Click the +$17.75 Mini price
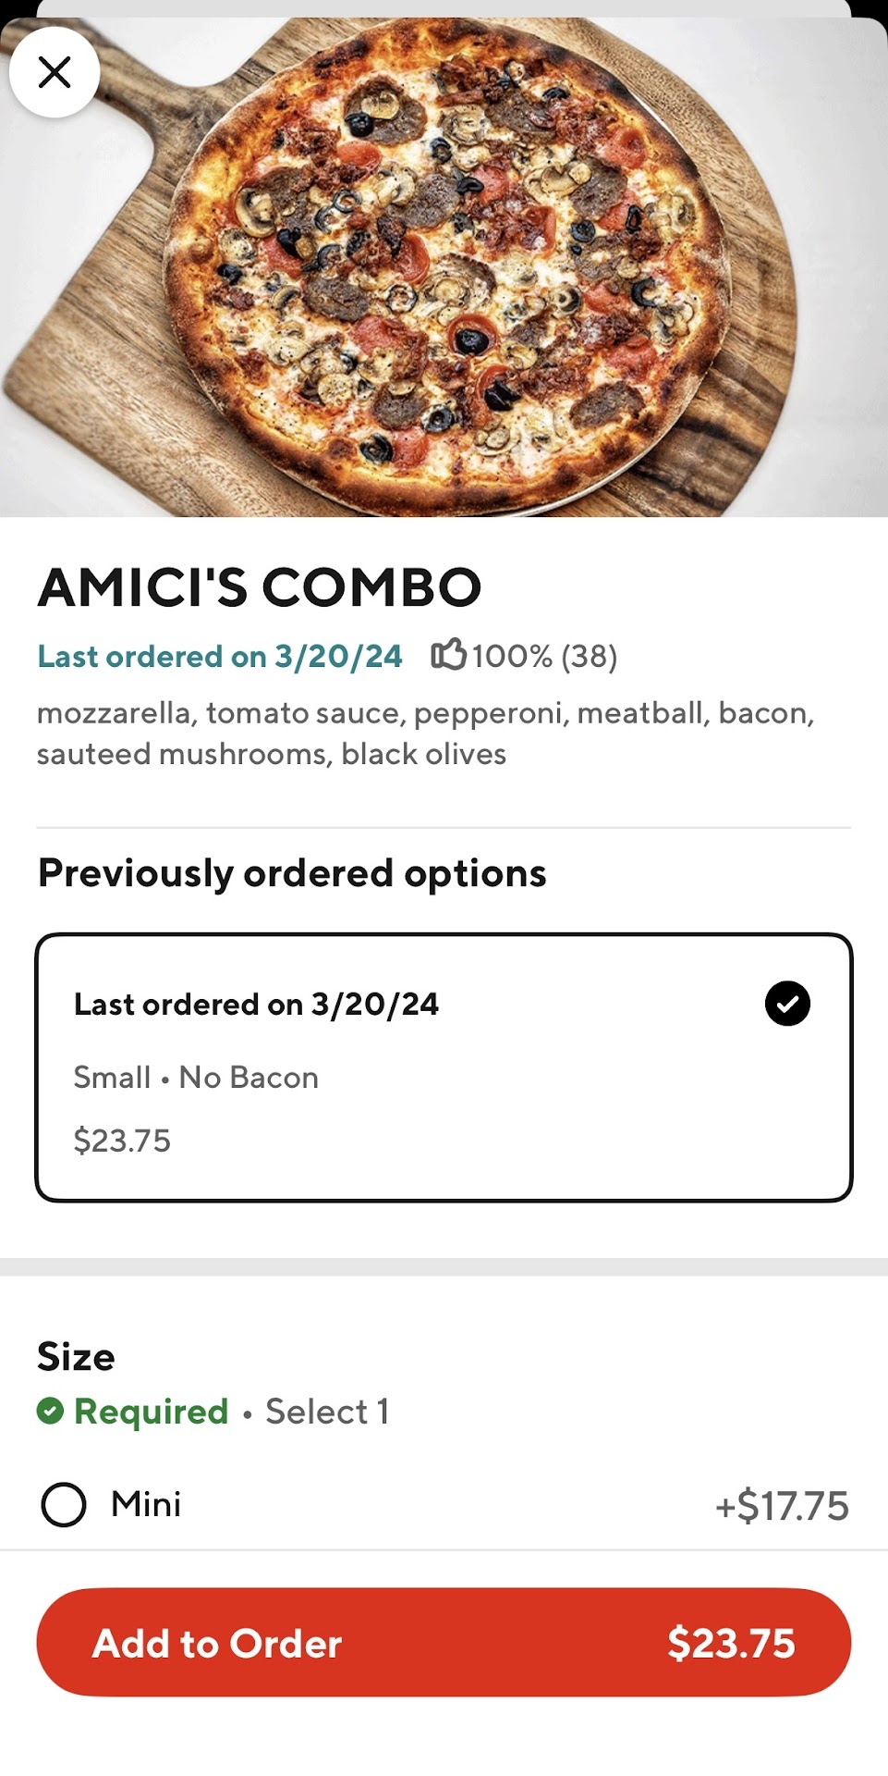 [782, 1506]
